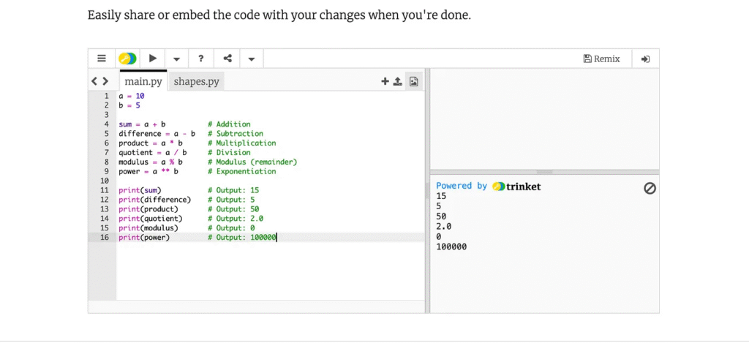The image size is (749, 346).
Task: Click 'print(product)' in the editor
Action: [148, 208]
